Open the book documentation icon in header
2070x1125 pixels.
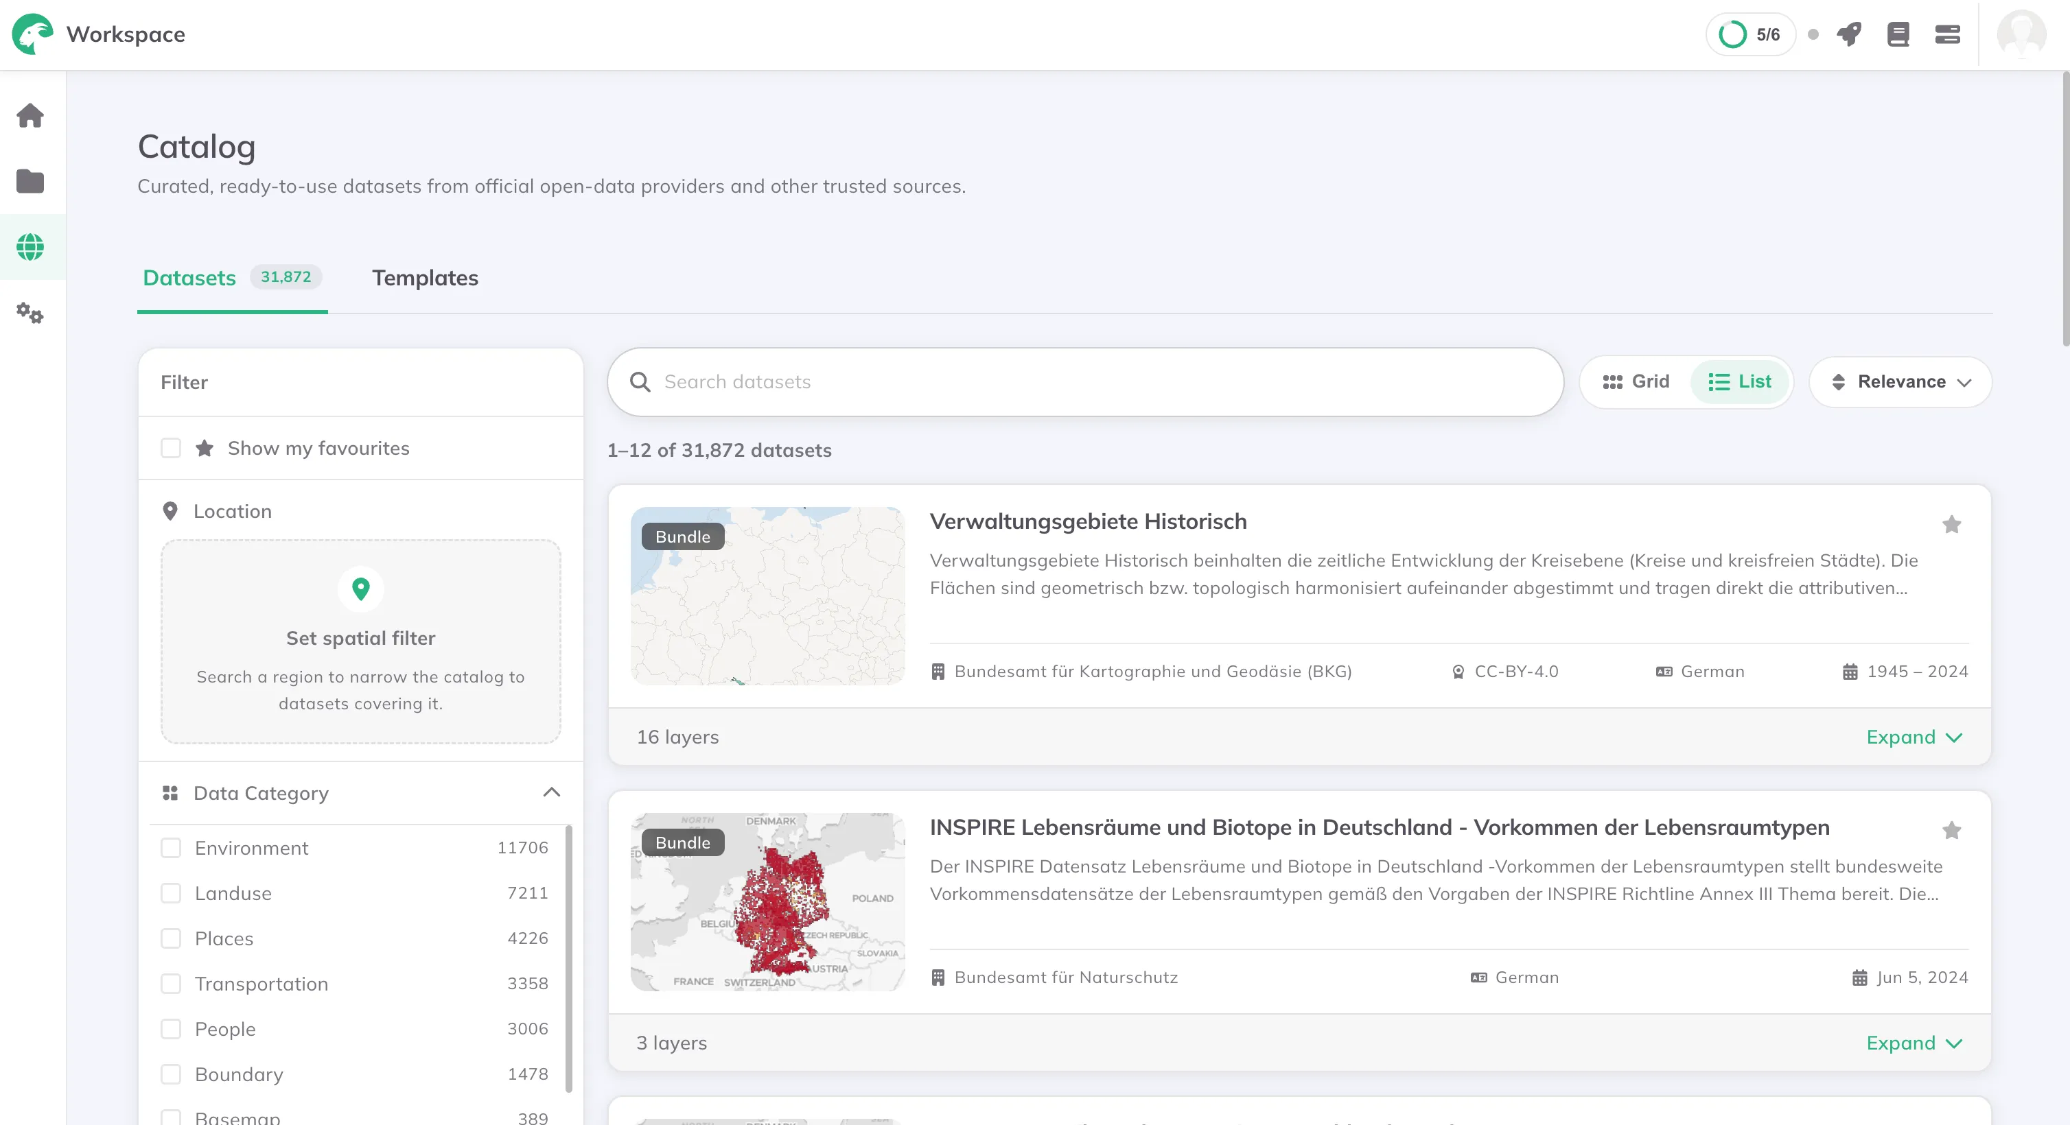coord(1898,34)
